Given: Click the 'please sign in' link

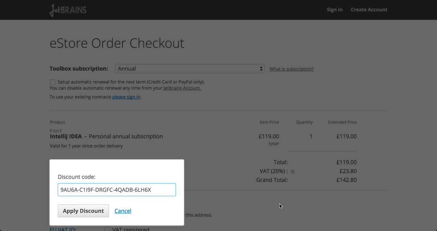Looking at the screenshot, I should click(126, 97).
